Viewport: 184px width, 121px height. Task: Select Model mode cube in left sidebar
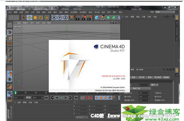click(x=10, y=32)
